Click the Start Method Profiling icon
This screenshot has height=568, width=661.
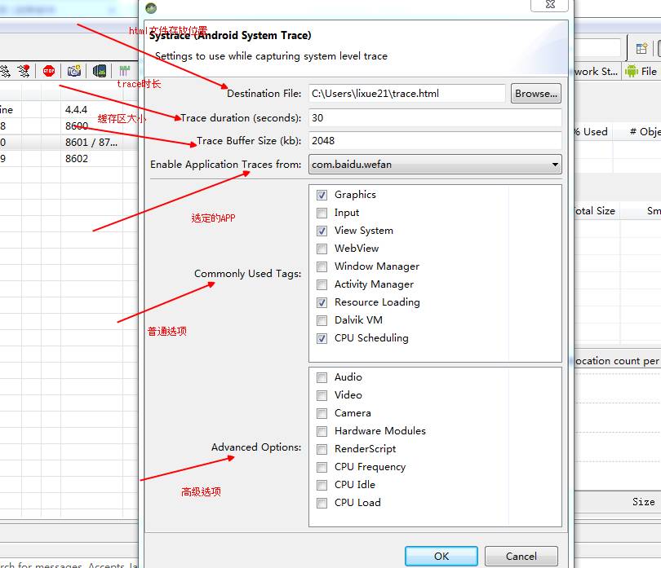pos(24,71)
